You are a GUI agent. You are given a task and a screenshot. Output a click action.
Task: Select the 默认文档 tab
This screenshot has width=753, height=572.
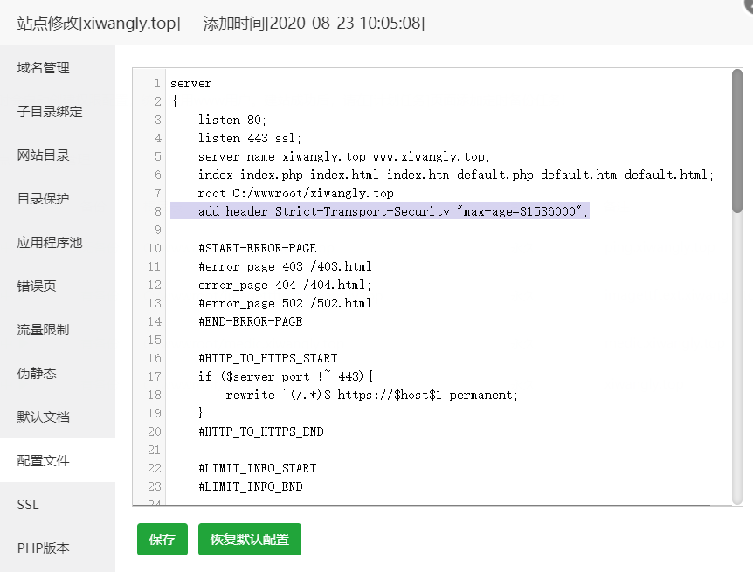[x=44, y=417]
